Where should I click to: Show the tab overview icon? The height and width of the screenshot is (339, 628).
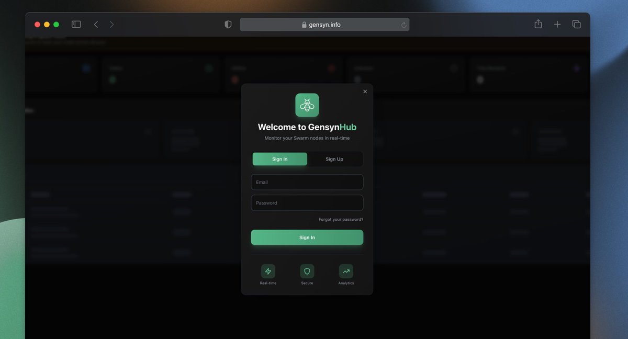click(x=577, y=25)
